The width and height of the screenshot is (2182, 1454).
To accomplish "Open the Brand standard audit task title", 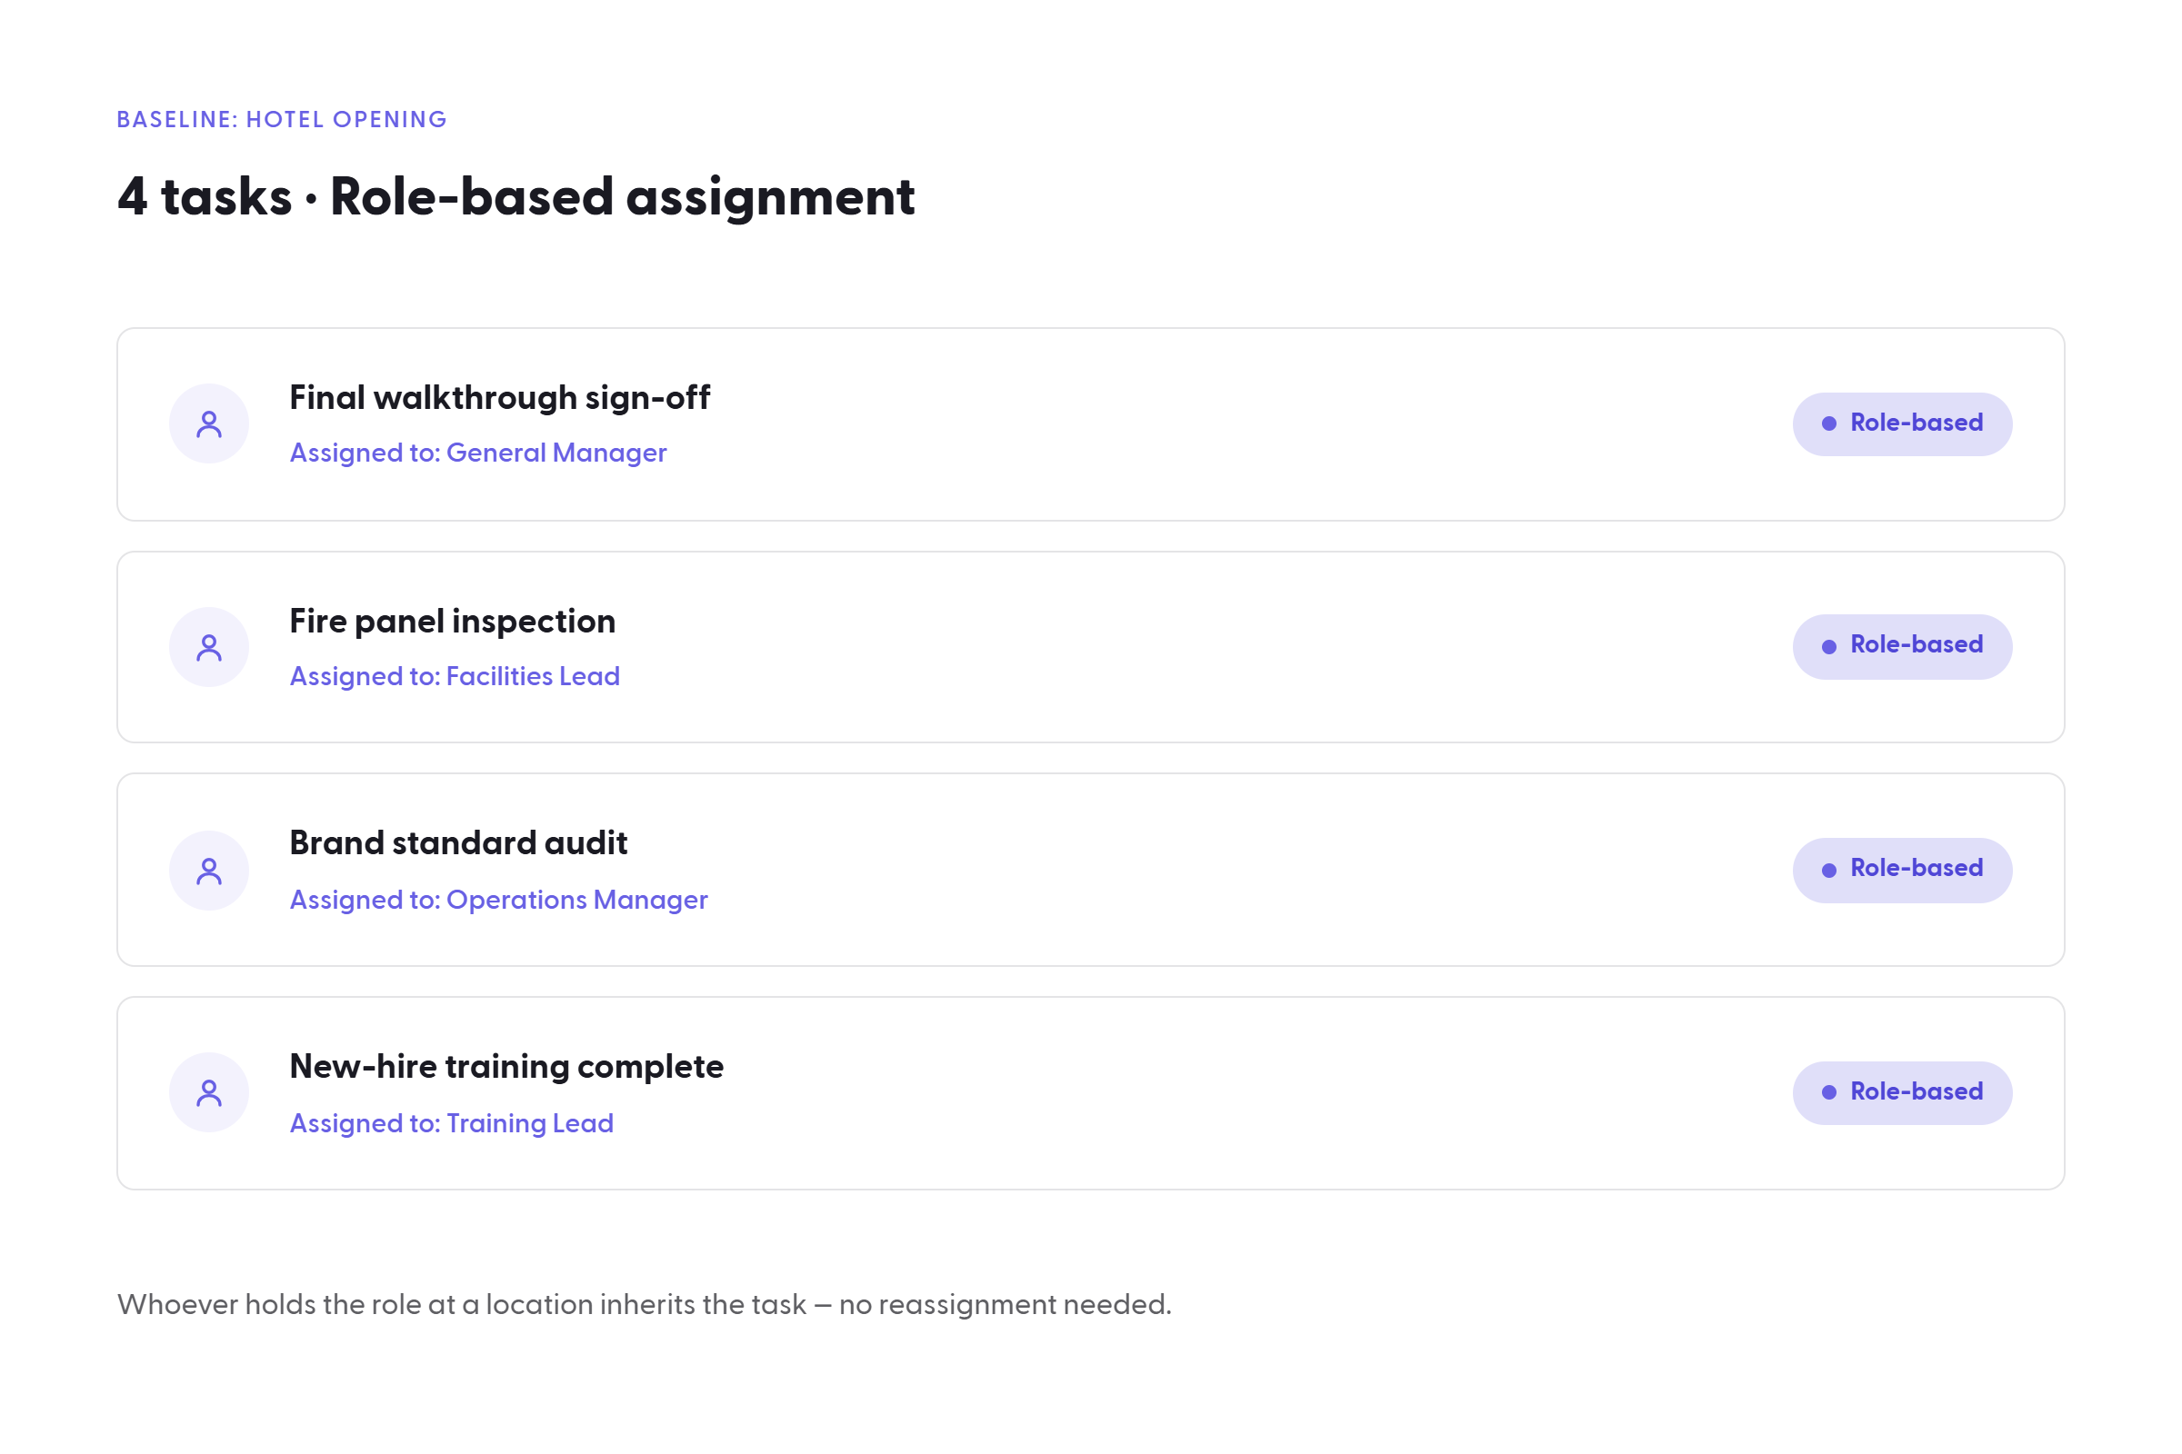I will pos(458,844).
